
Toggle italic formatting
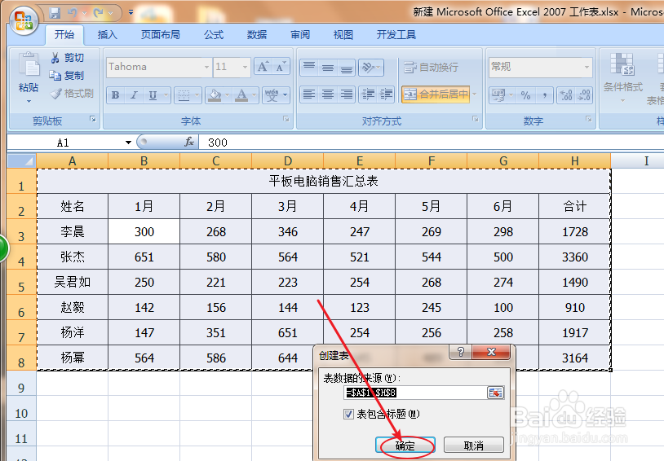click(x=134, y=95)
